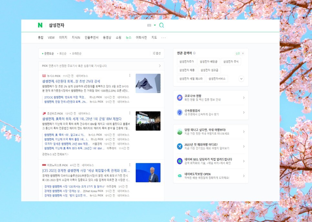Close the 연관 검색어 box
The width and height of the screenshot is (312, 222).
coord(243,53)
